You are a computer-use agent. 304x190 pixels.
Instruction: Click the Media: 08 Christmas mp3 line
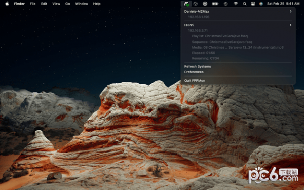click(238, 47)
